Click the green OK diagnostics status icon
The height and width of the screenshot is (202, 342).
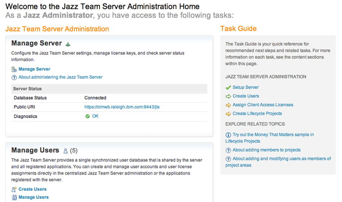87,116
